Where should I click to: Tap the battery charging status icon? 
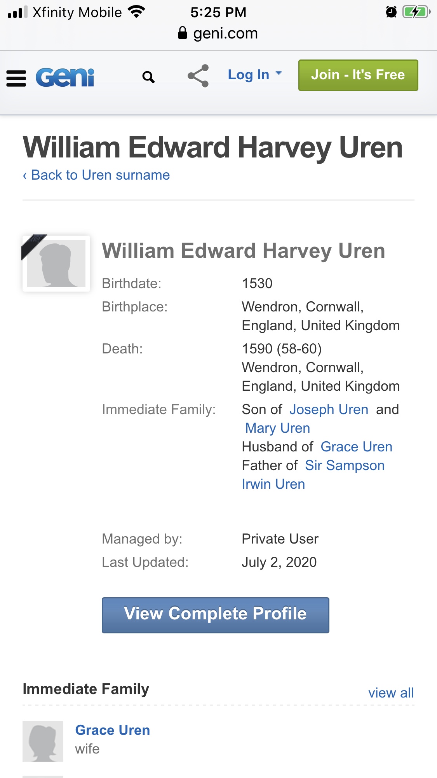click(x=416, y=12)
